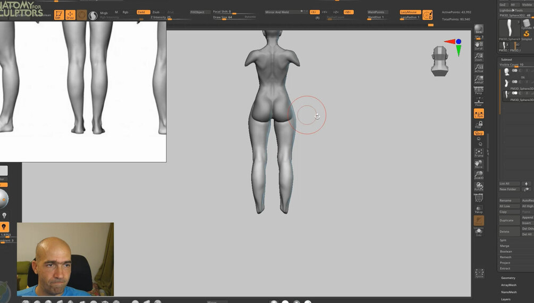Select the Zoom canvas tool

[479, 57]
